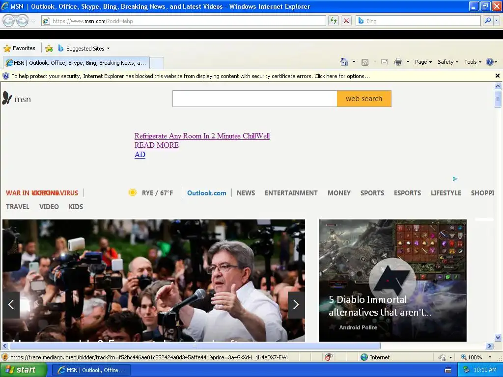The width and height of the screenshot is (503, 377).
Task: Open the TRAVEL section
Action: [18, 207]
